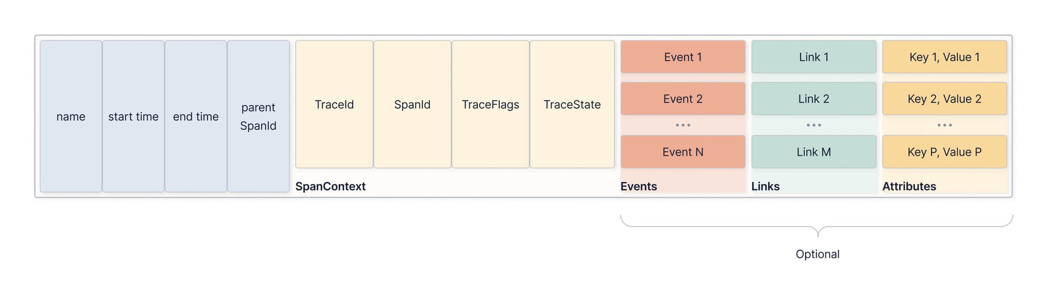
Task: Select the SpanId box in SpanContext
Action: tap(412, 104)
